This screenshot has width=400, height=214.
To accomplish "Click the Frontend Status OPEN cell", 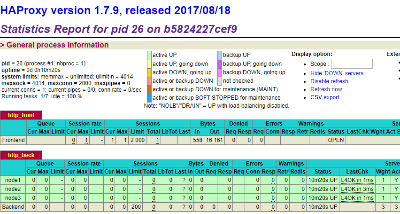I will click(x=336, y=140).
